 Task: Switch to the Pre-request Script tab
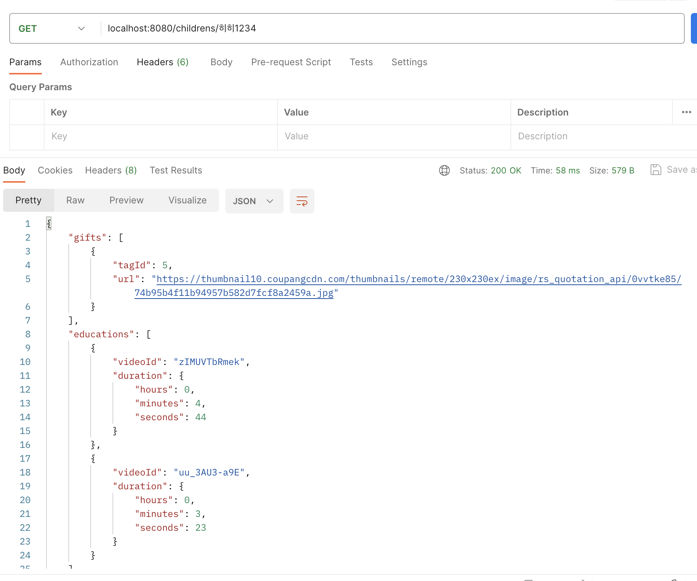(291, 62)
